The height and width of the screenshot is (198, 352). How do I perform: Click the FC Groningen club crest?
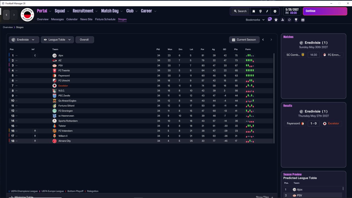pyautogui.click(x=54, y=111)
